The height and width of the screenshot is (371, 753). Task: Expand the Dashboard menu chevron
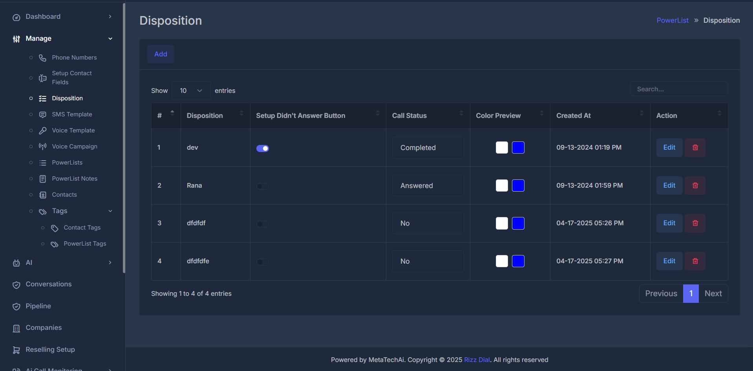click(110, 16)
